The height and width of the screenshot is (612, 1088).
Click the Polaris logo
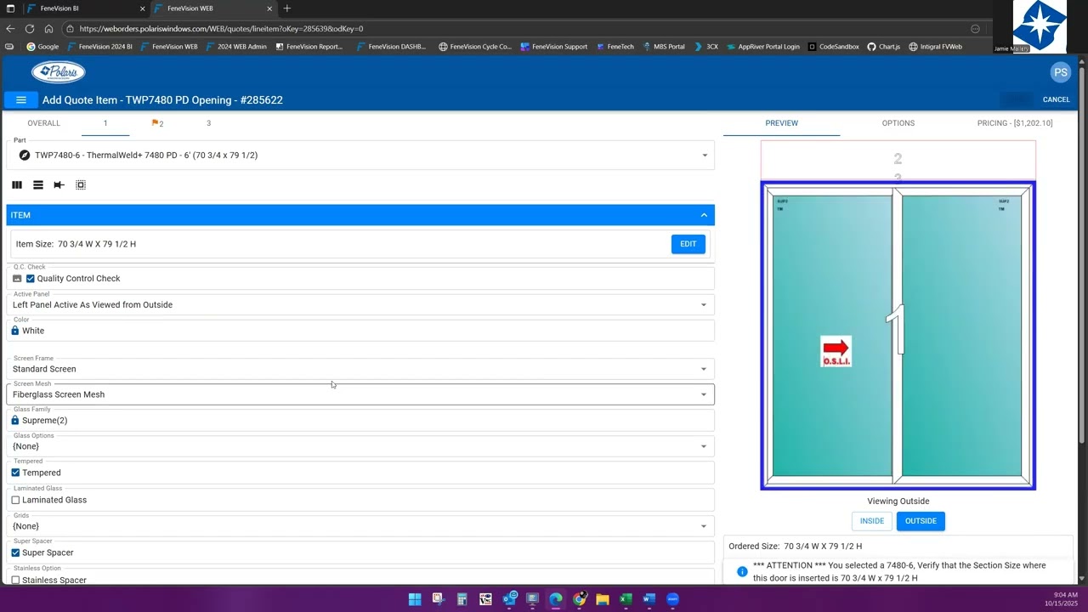(59, 72)
